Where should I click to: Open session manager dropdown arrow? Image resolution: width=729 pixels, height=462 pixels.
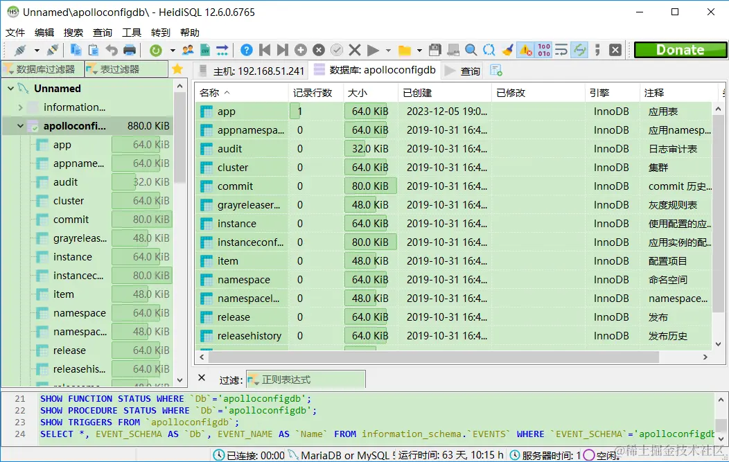37,50
